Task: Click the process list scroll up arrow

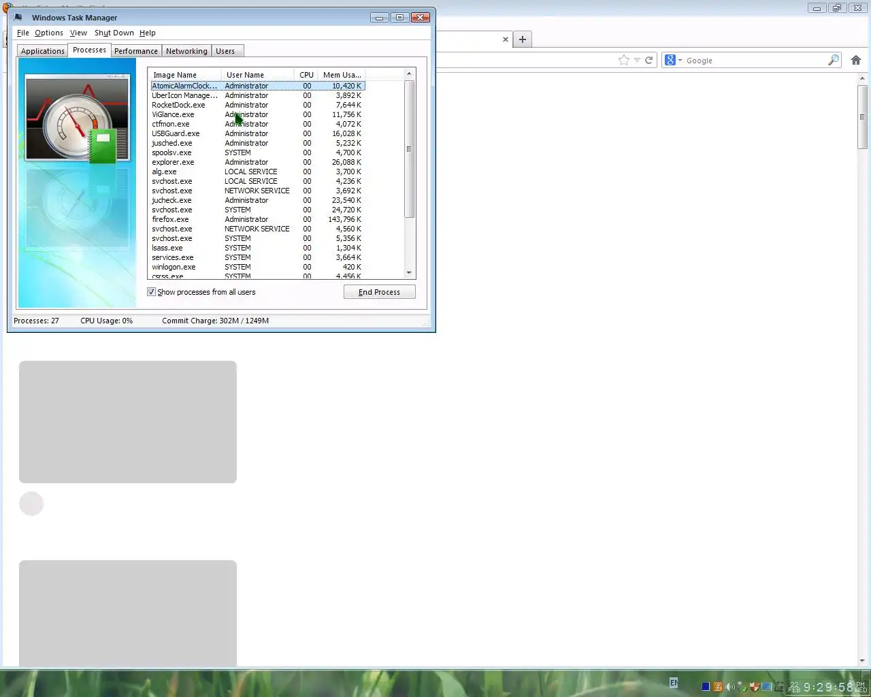Action: pos(409,74)
